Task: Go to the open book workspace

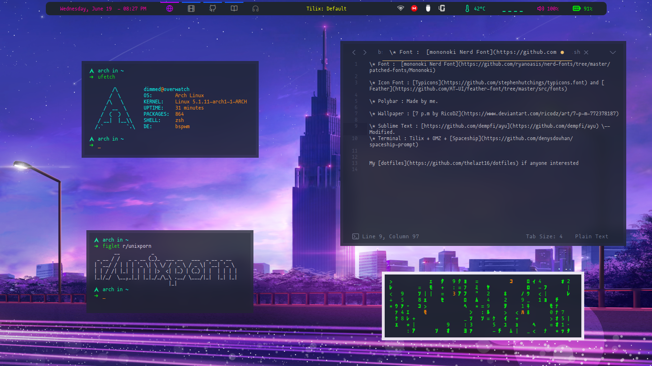Action: (x=234, y=9)
